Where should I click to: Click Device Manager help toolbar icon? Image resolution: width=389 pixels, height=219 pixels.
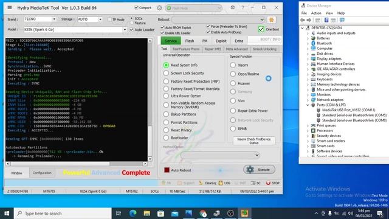[x=326, y=20]
